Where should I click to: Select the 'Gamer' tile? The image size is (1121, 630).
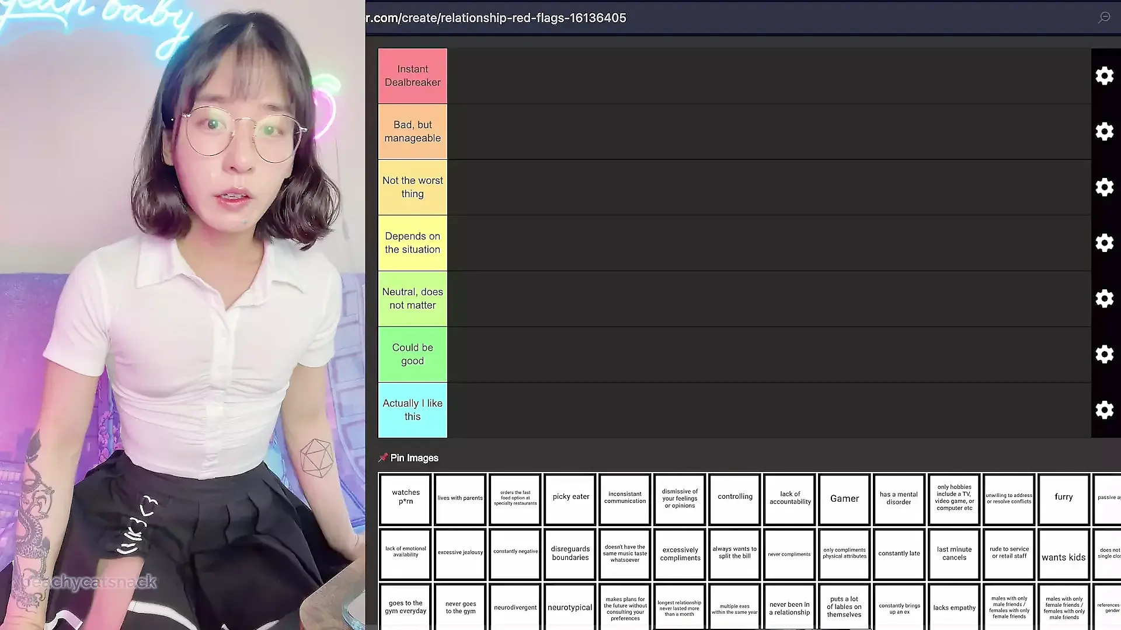(x=844, y=499)
